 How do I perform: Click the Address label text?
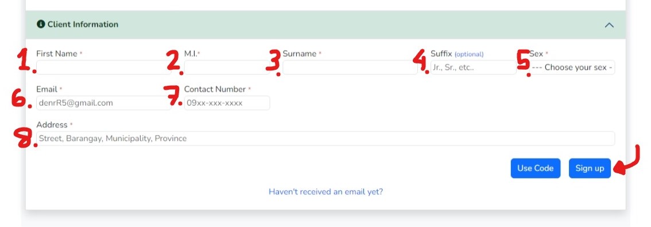52,125
